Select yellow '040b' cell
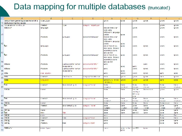182x136 pixels. pos(22,81)
